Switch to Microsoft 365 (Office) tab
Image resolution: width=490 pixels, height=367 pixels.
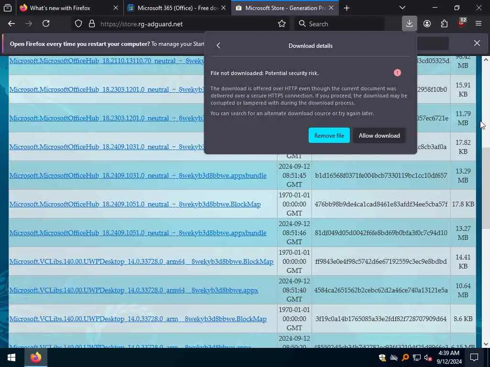tap(177, 8)
